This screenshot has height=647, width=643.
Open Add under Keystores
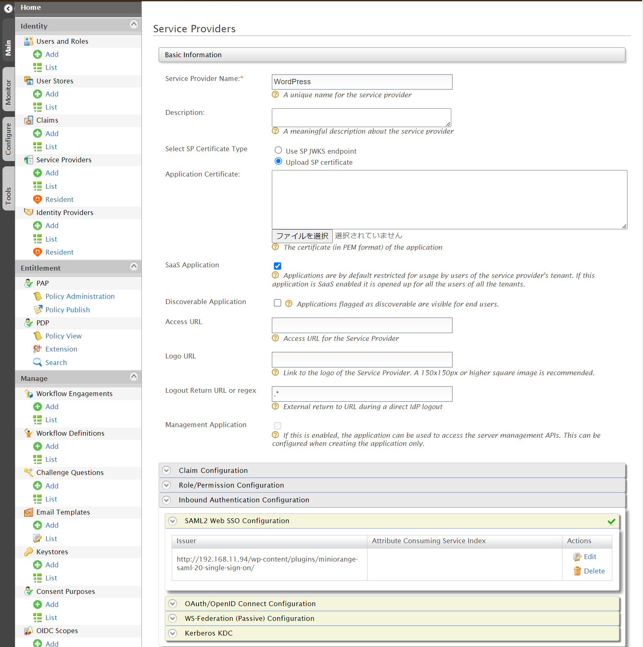click(52, 565)
